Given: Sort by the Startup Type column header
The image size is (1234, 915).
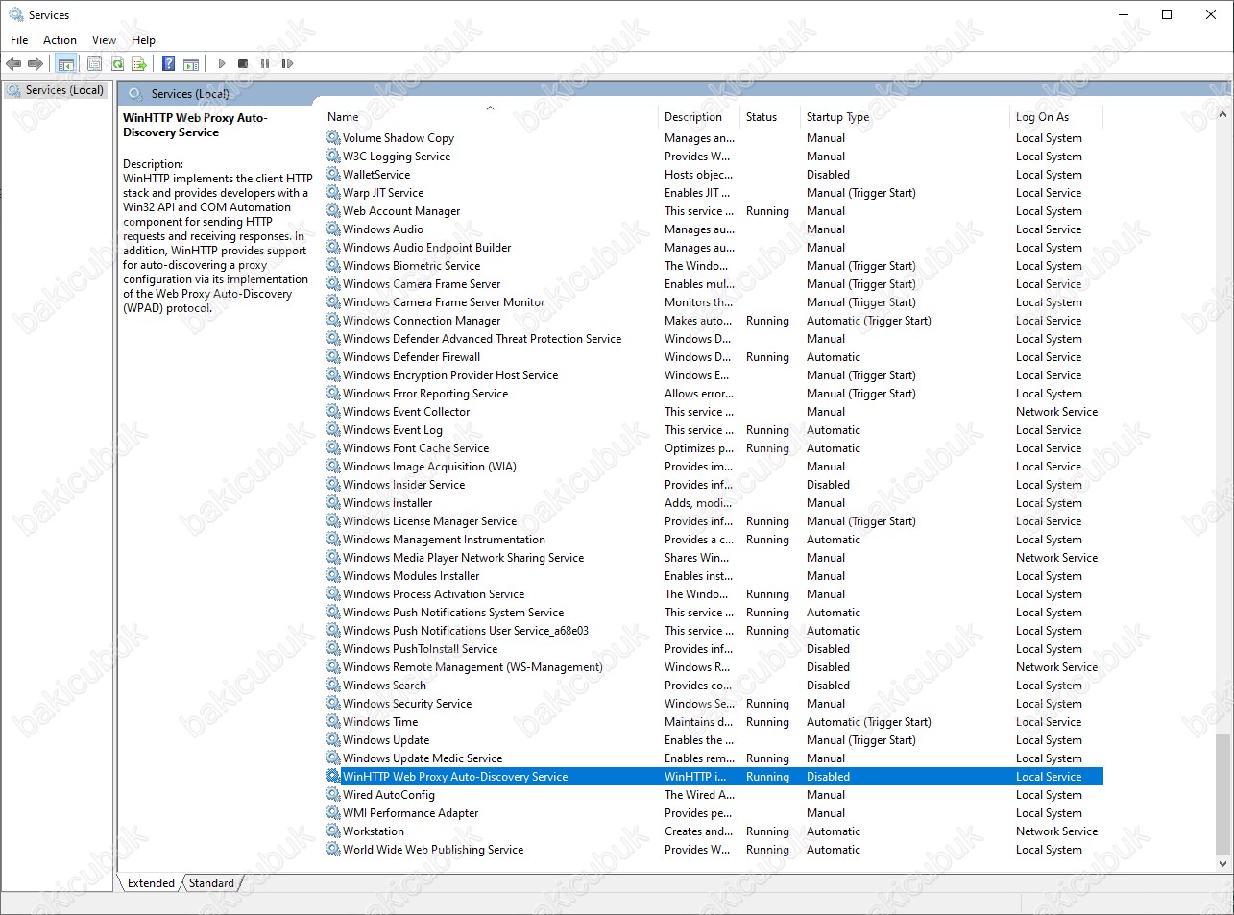Looking at the screenshot, I should point(907,117).
